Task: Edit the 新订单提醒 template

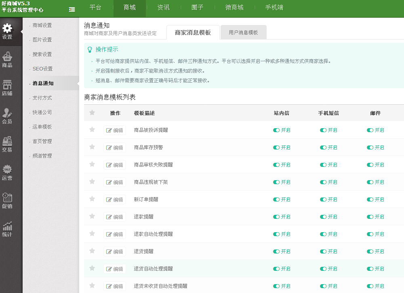Action: pyautogui.click(x=115, y=200)
